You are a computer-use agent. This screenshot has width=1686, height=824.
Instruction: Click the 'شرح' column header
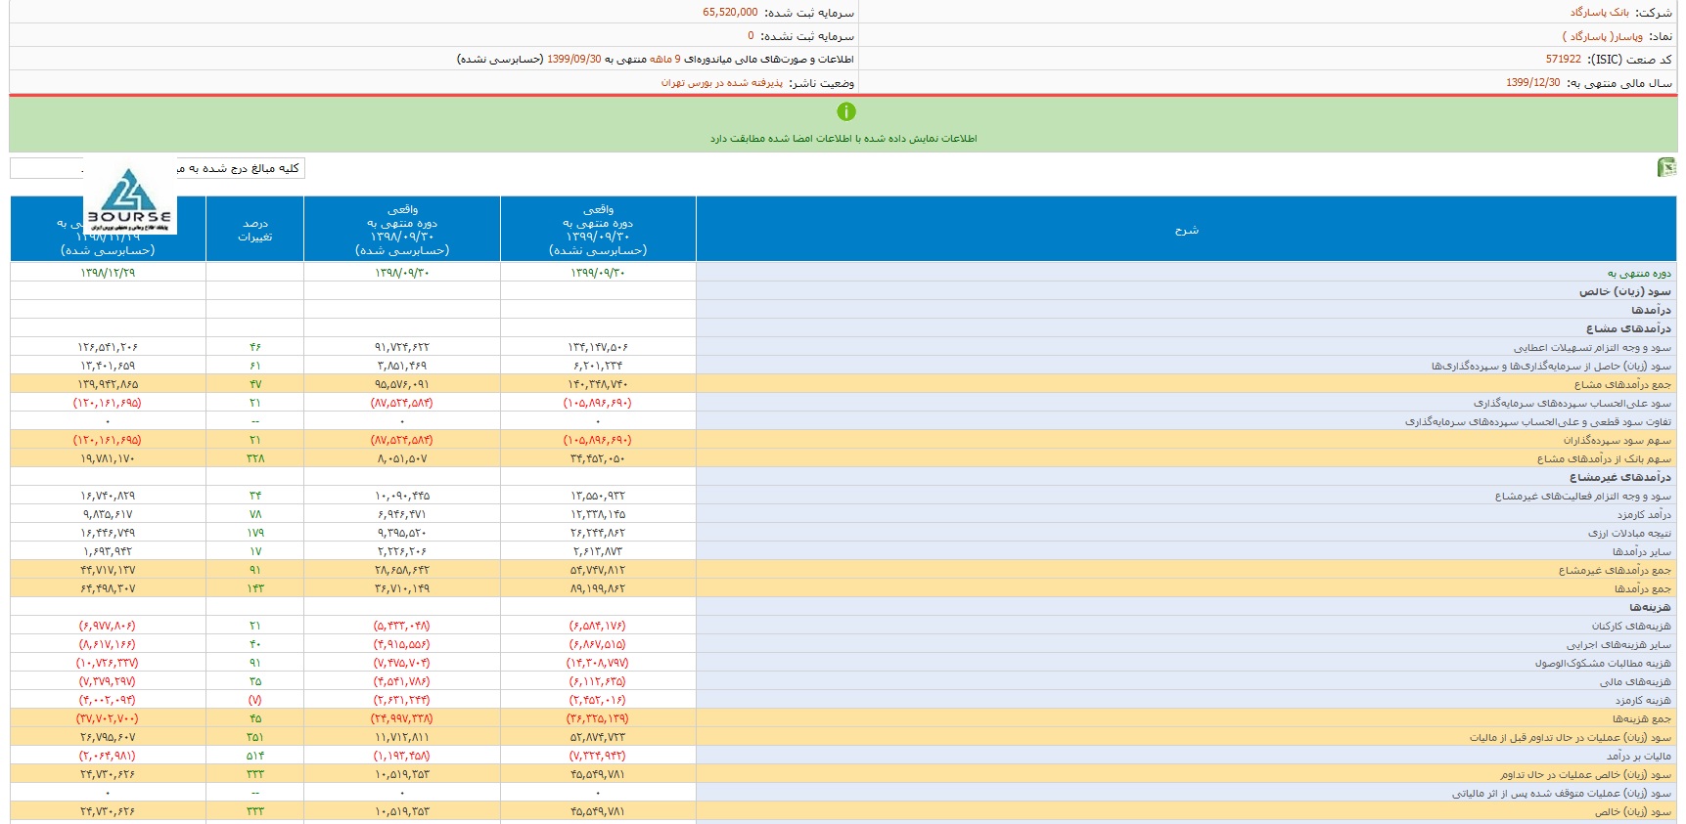[1186, 230]
